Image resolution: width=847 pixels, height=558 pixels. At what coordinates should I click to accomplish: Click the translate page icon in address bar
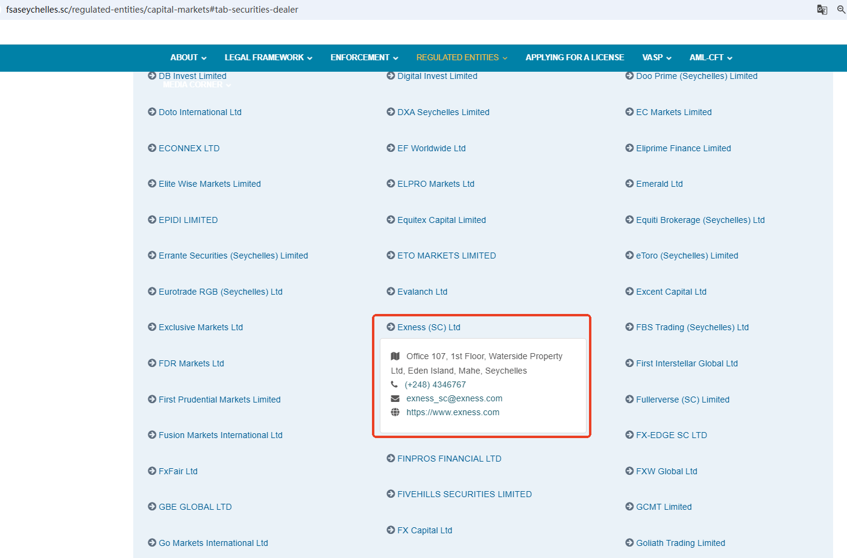click(822, 10)
